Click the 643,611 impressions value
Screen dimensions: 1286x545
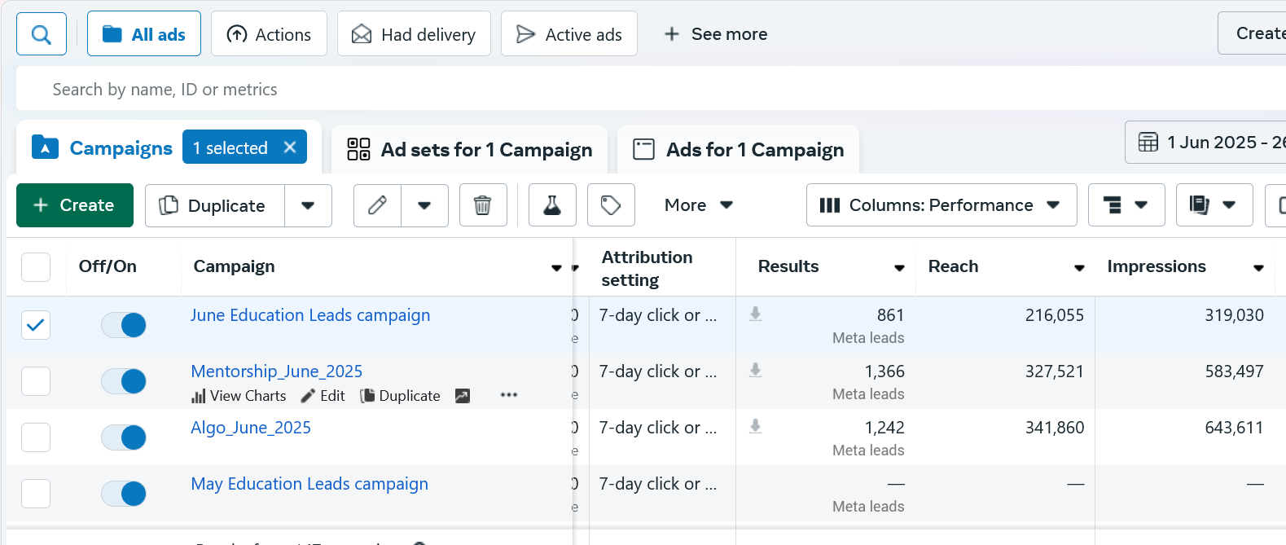click(x=1235, y=428)
